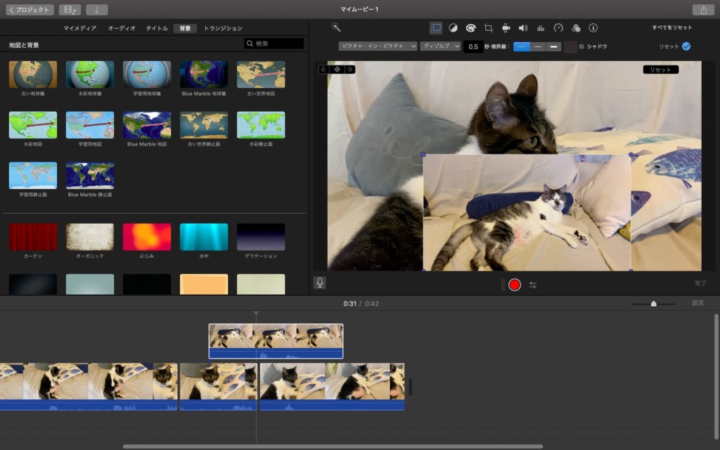
Task: Open the stabilization camera icon
Action: pos(506,28)
